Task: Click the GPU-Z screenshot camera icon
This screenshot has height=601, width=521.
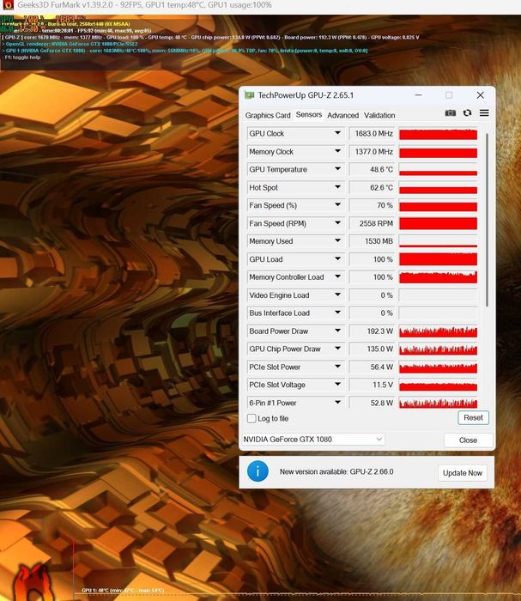Action: 450,112
